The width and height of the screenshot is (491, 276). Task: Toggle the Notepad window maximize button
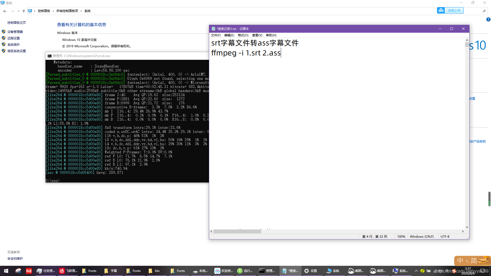[x=451, y=29]
